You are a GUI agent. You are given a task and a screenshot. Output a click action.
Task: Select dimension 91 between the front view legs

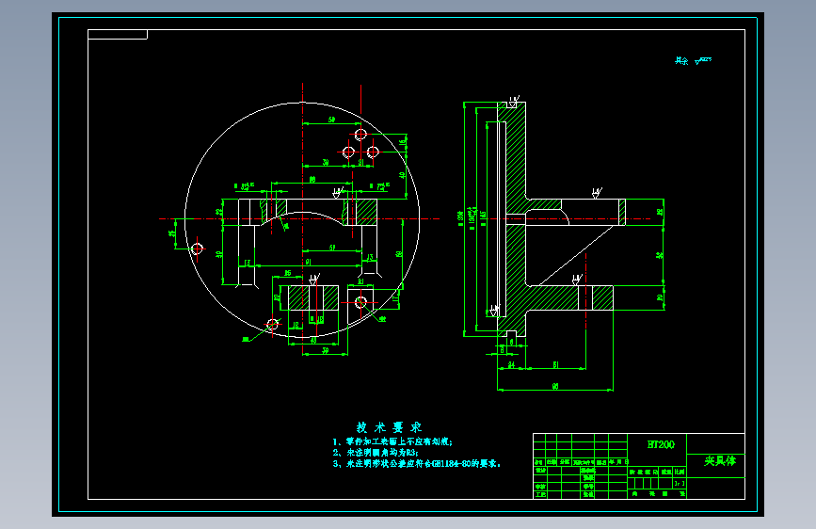point(308,262)
